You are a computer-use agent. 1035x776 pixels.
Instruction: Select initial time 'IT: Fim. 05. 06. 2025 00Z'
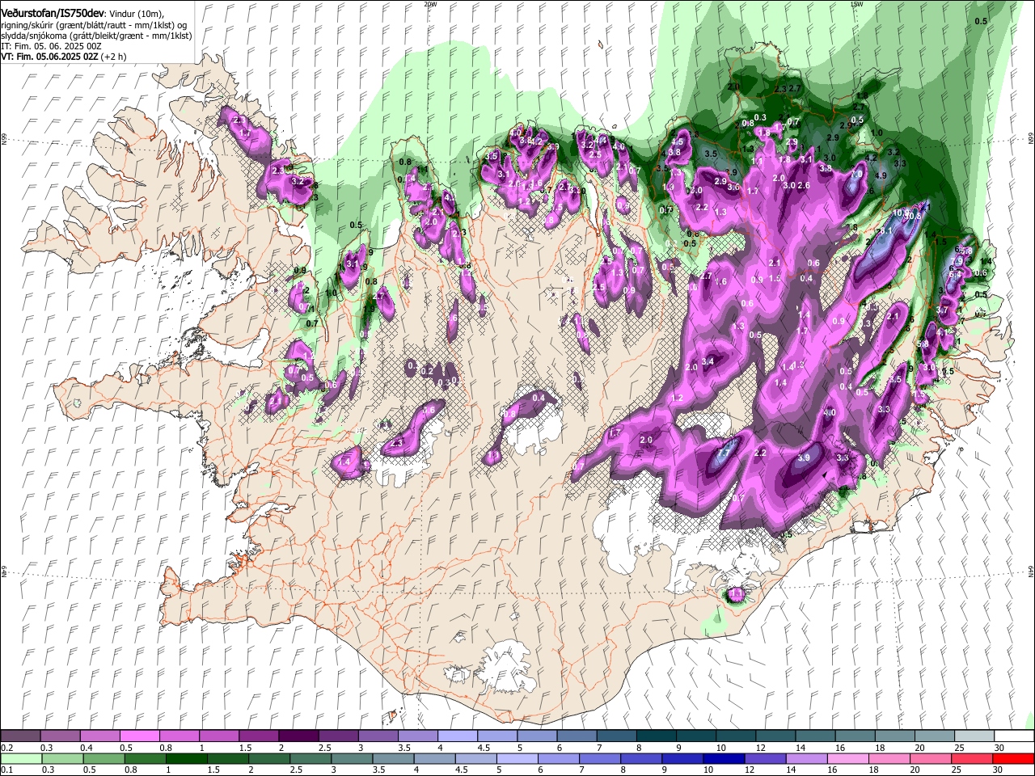51,47
